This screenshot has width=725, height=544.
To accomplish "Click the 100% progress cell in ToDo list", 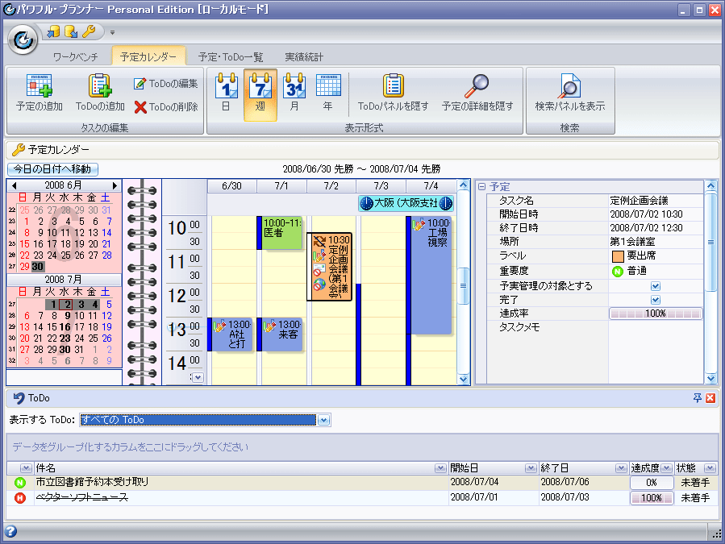I will (652, 498).
